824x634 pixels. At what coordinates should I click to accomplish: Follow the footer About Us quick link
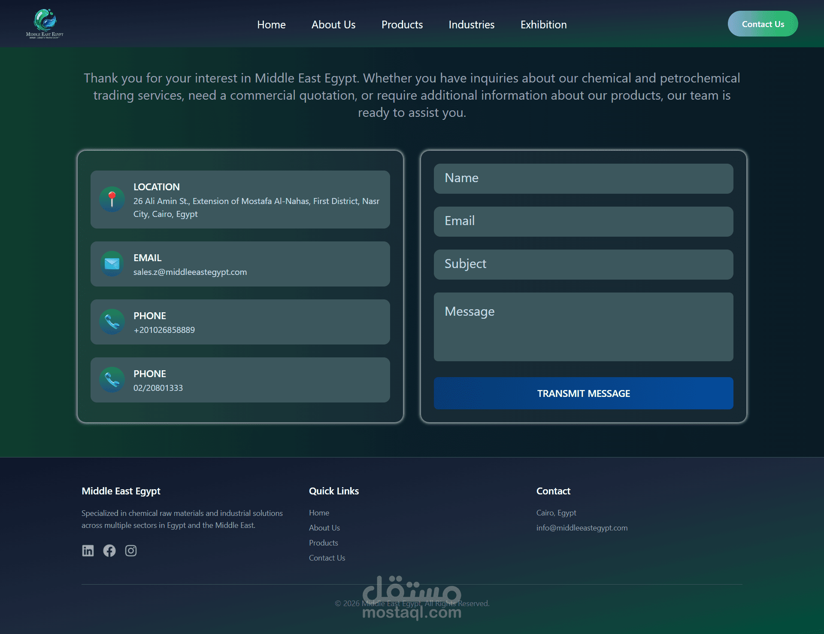pyautogui.click(x=324, y=527)
